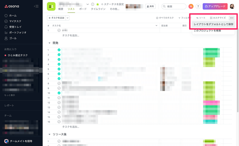Image resolution: width=239 pixels, height=146 pixels.
Task: Click the 共有 share button
Action: click(x=150, y=6)
